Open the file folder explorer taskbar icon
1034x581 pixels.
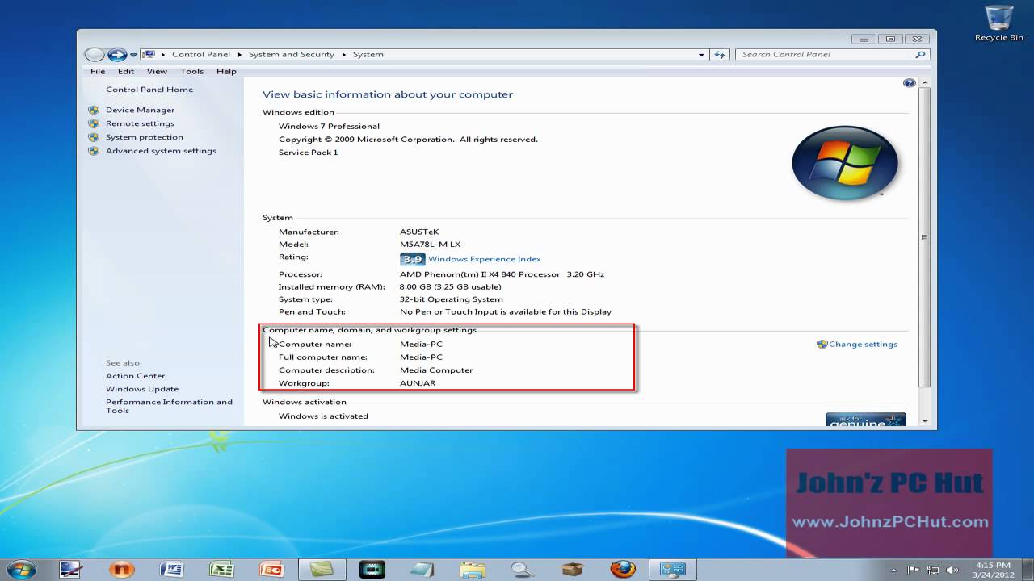click(x=473, y=569)
